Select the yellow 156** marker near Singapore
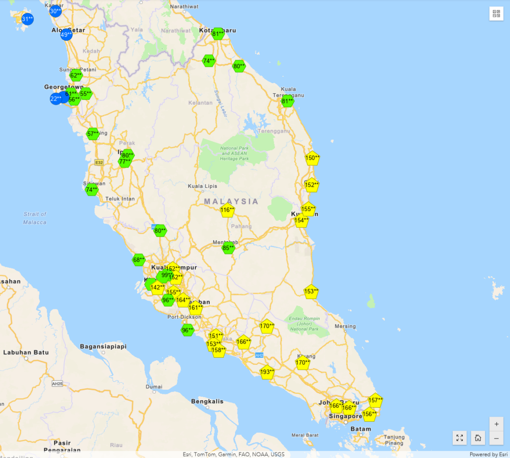This screenshot has width=510, height=458. point(369,414)
